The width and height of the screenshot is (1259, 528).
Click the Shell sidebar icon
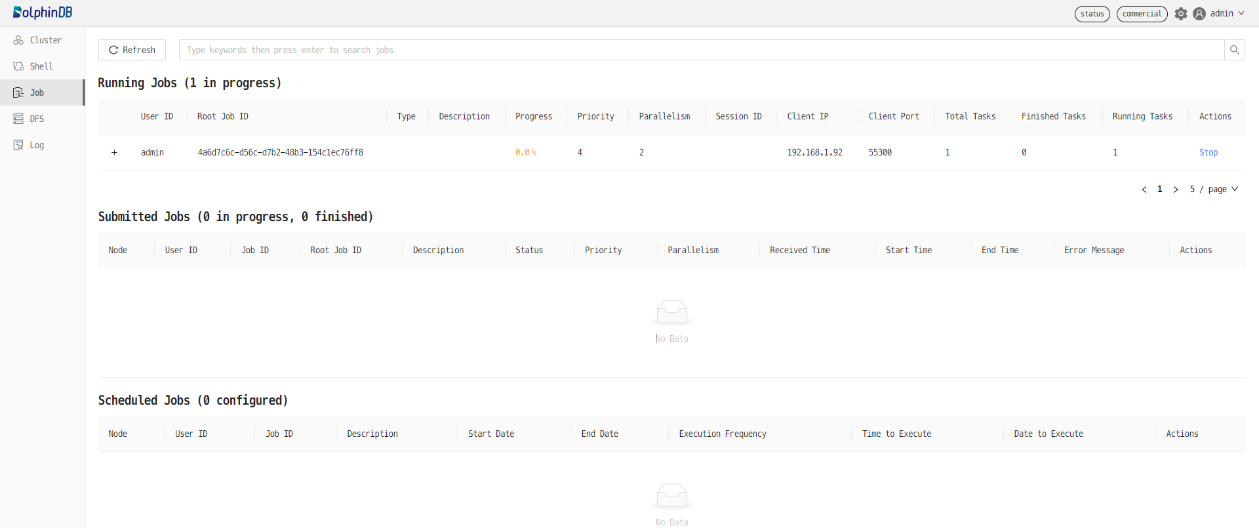click(x=18, y=66)
